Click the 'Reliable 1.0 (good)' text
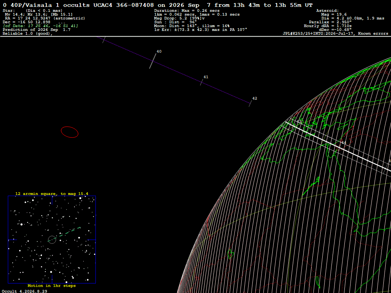The width and height of the screenshot is (391, 293). [x=27, y=34]
